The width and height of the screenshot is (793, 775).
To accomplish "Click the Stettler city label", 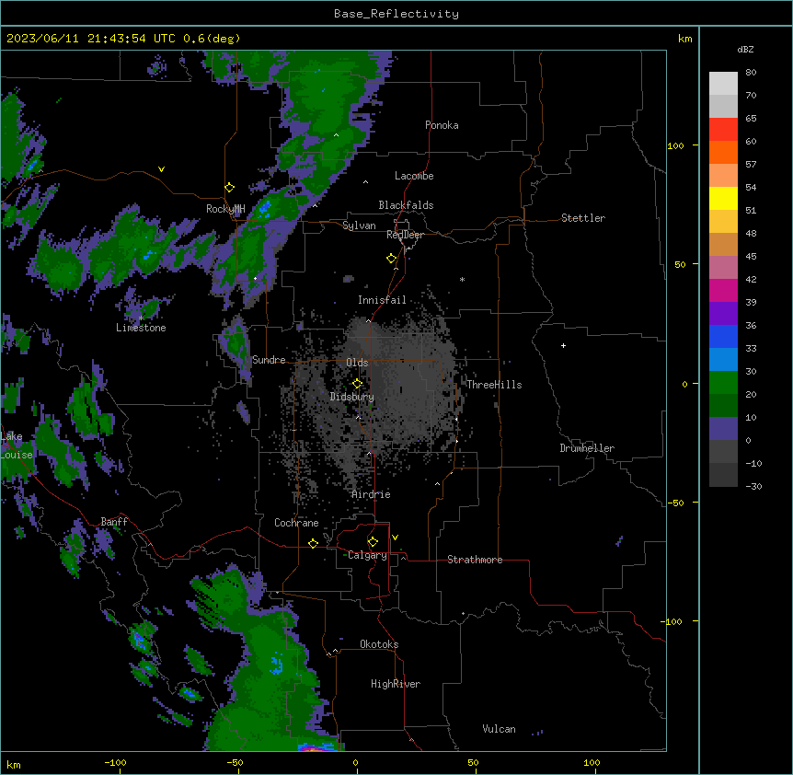I will point(583,218).
